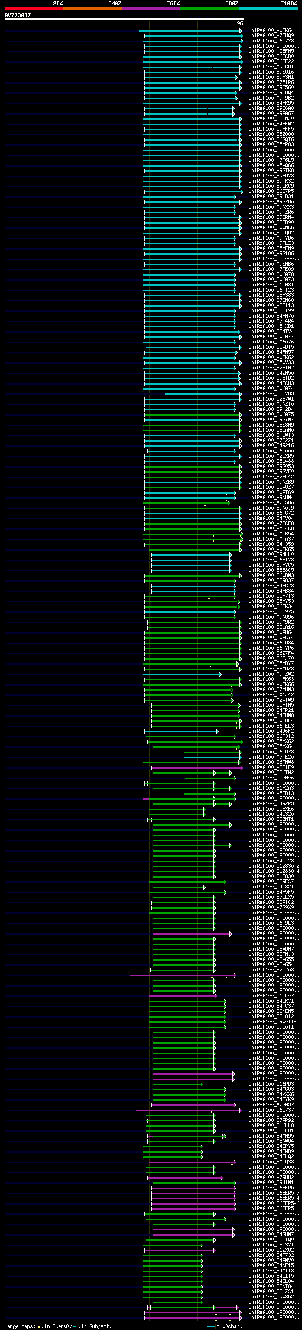Select label UniRef100_C5XDI5
Viewport: 302px width, 1330px height.
[x=271, y=347]
